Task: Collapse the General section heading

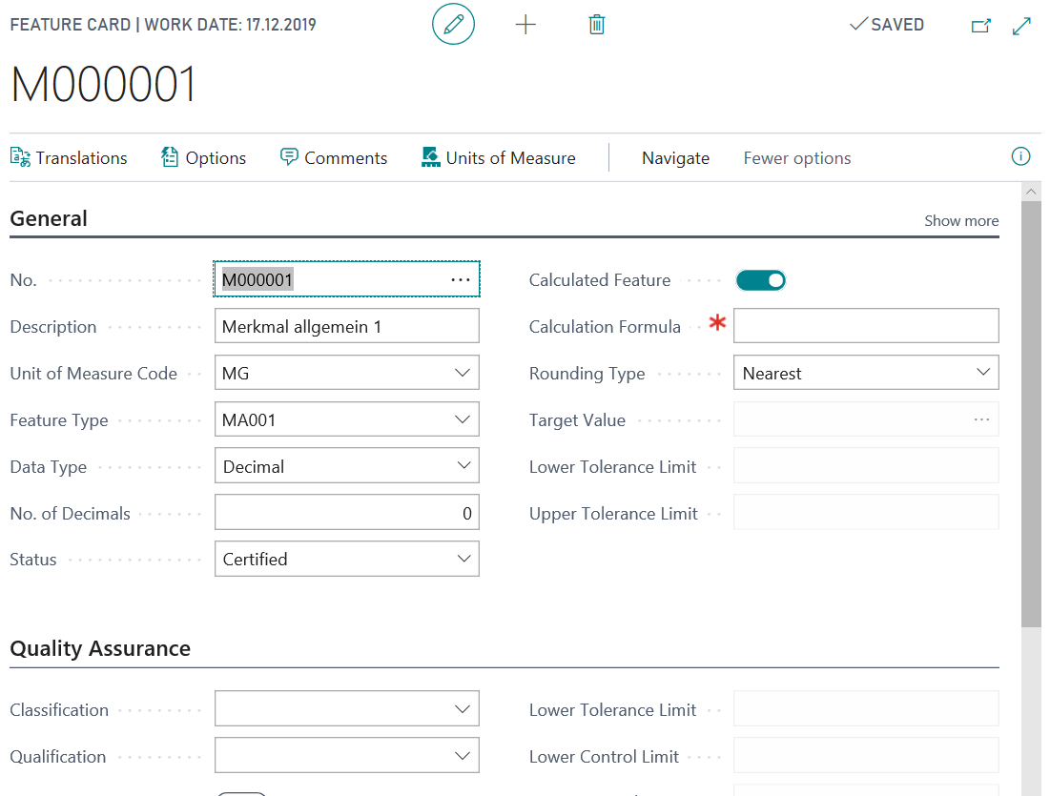Action: coord(49,218)
